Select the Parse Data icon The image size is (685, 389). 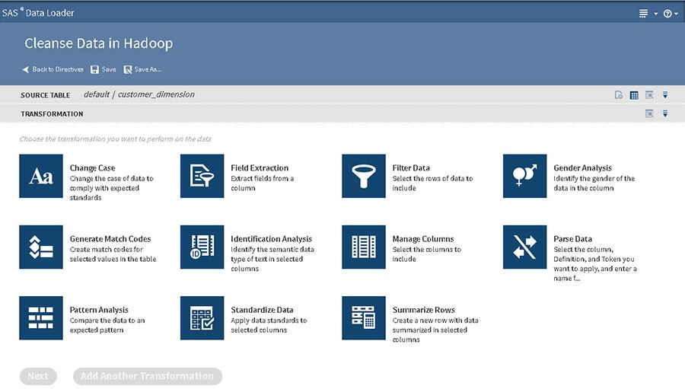point(524,247)
